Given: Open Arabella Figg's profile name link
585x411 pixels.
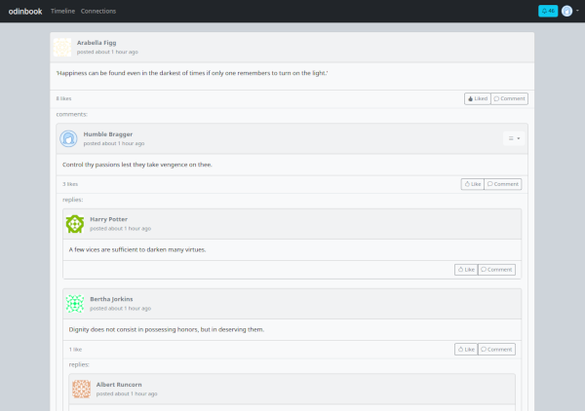Looking at the screenshot, I should click(97, 43).
